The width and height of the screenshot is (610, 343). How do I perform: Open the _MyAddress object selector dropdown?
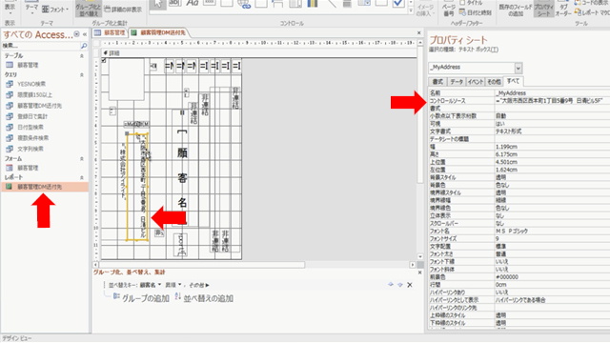(x=518, y=68)
